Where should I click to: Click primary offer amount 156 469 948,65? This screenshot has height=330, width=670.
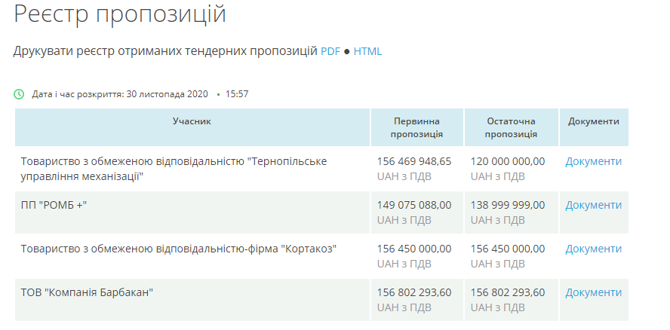point(413,161)
